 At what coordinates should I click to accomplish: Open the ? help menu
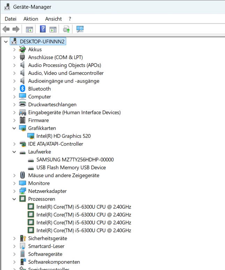tap(70, 19)
